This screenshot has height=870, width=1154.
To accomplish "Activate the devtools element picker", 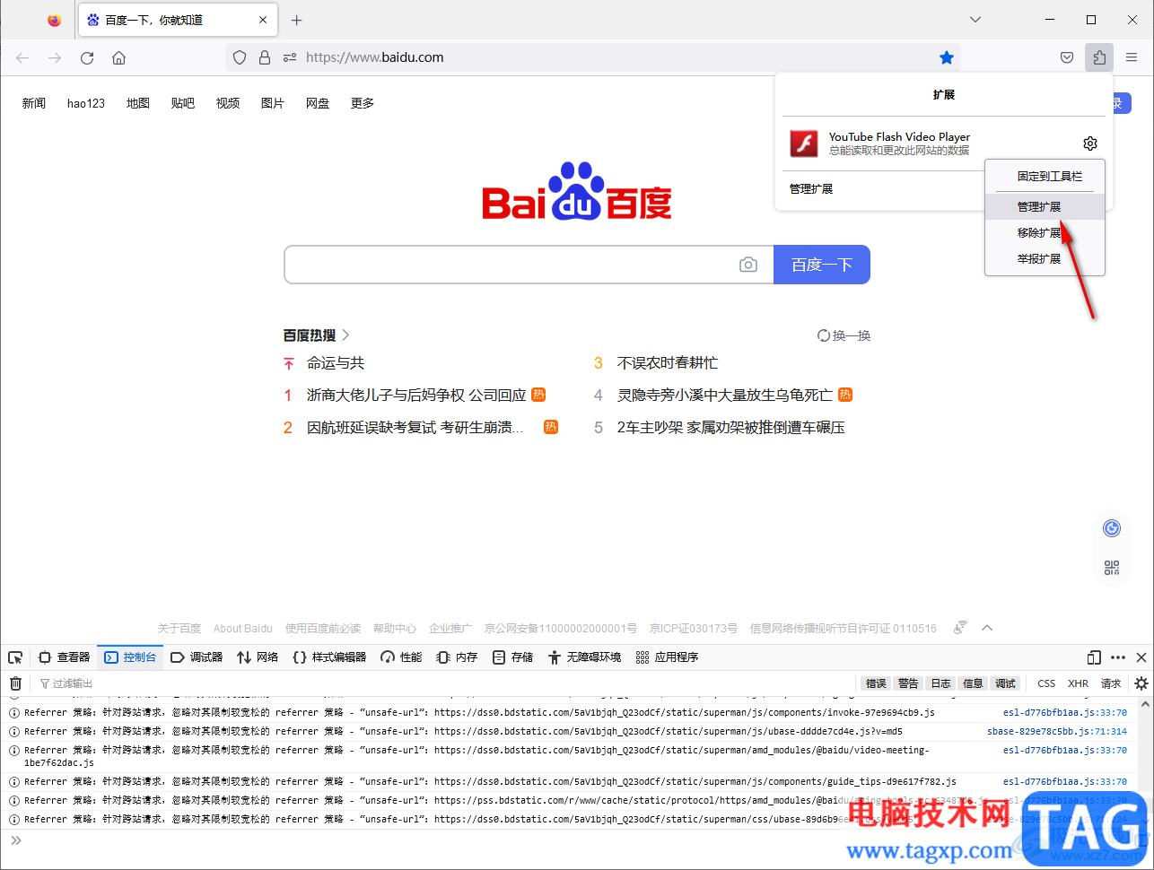I will 15,657.
